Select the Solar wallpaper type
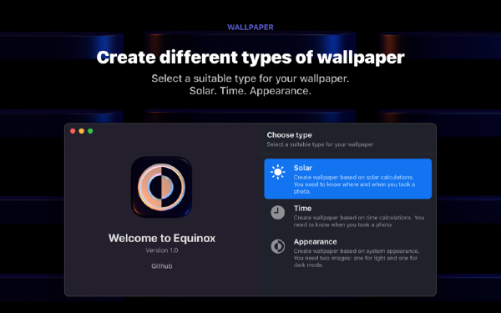 point(347,179)
